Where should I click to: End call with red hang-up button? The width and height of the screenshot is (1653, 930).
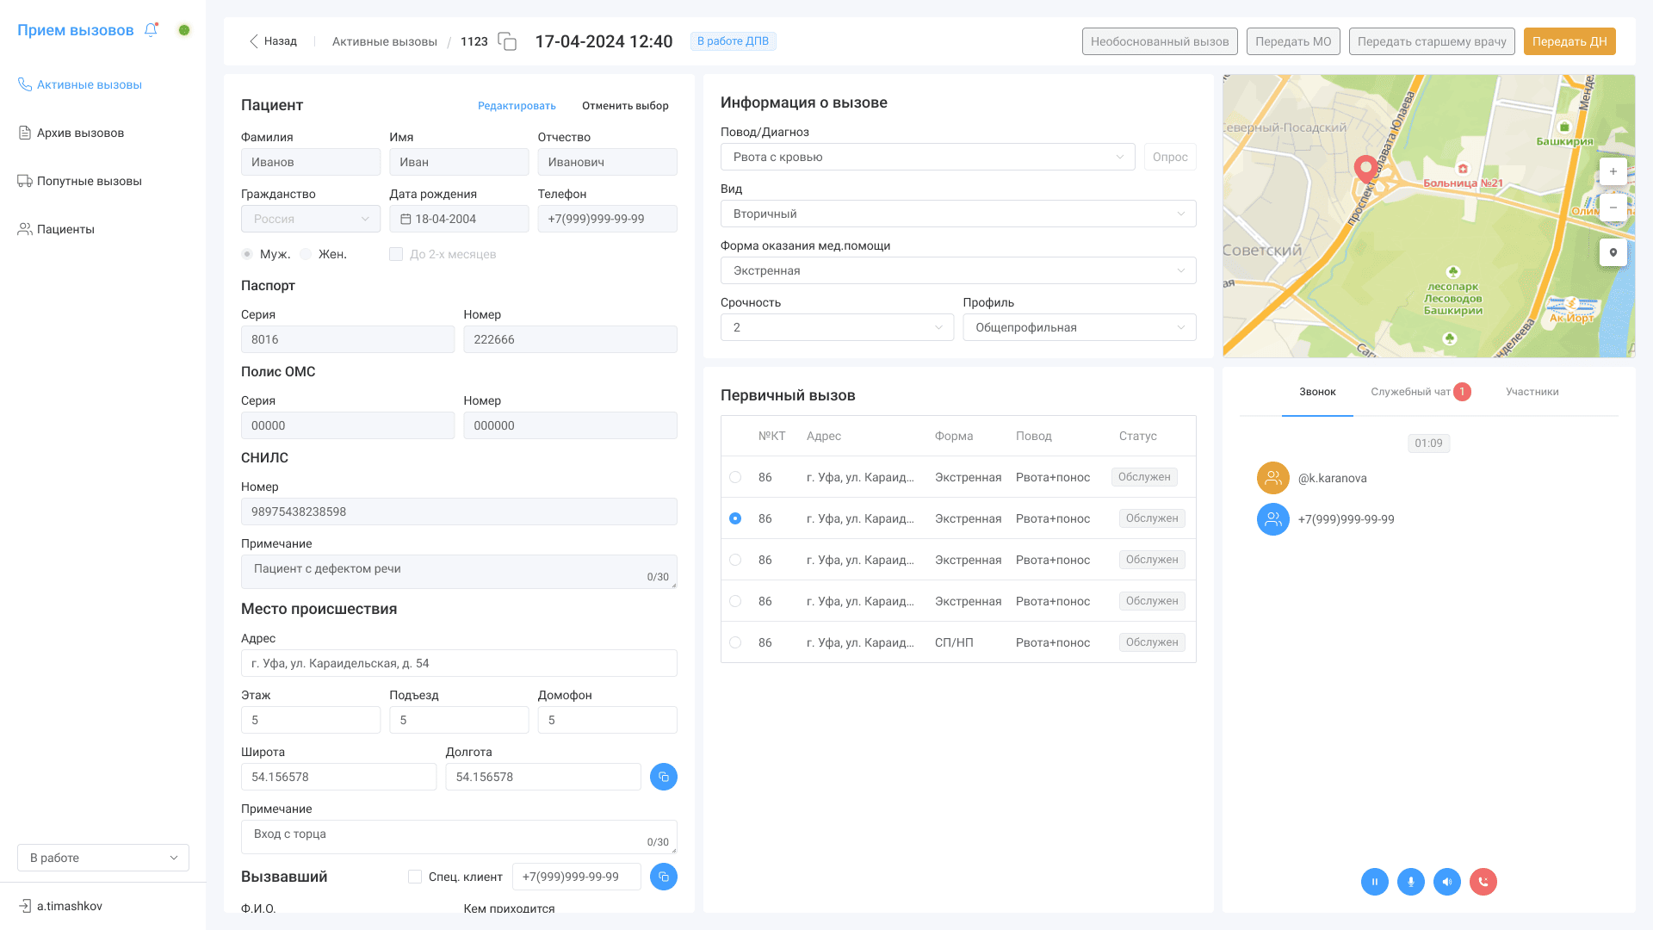(x=1483, y=882)
